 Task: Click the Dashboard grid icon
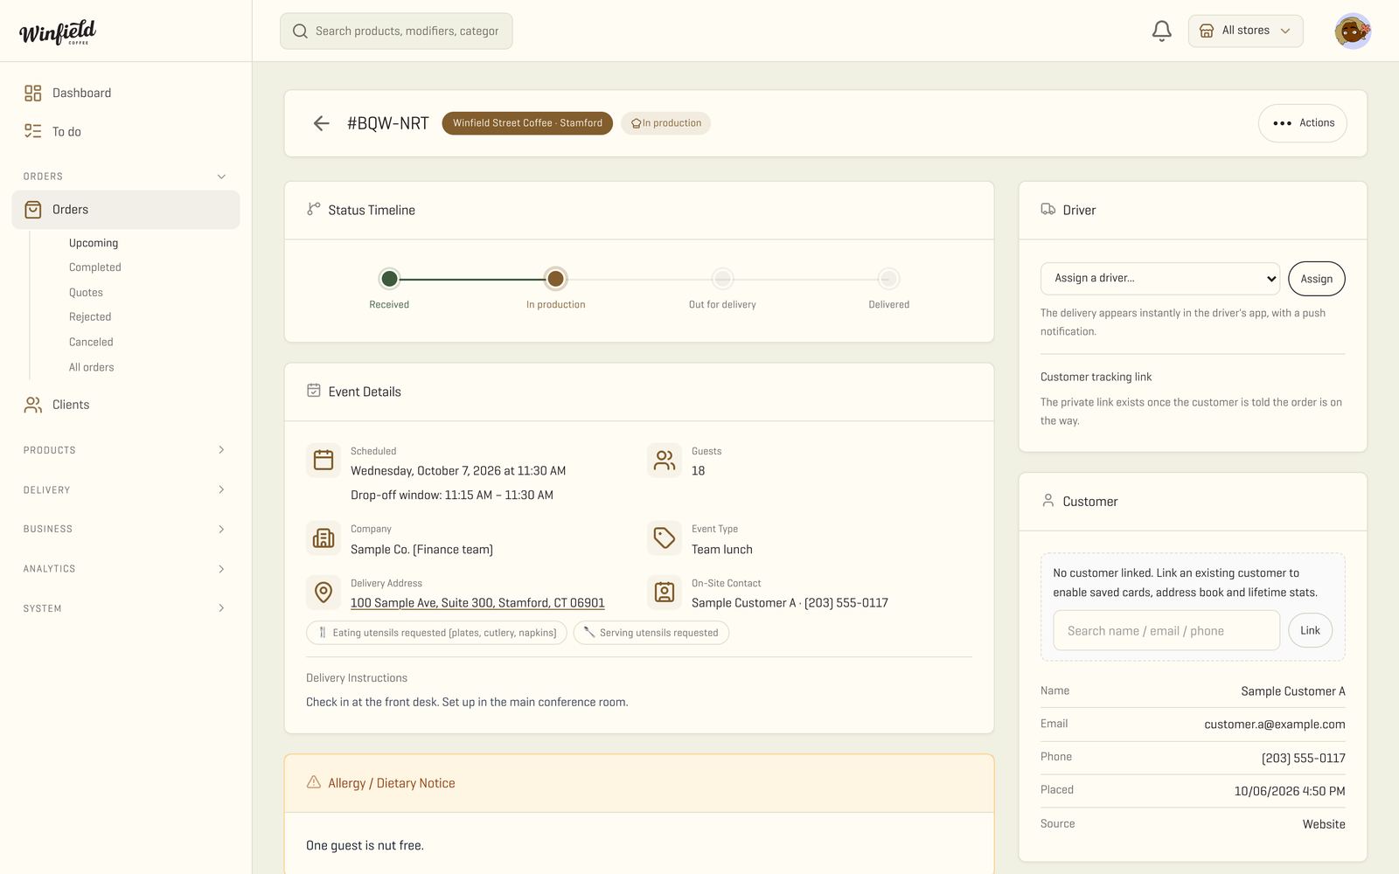(33, 93)
